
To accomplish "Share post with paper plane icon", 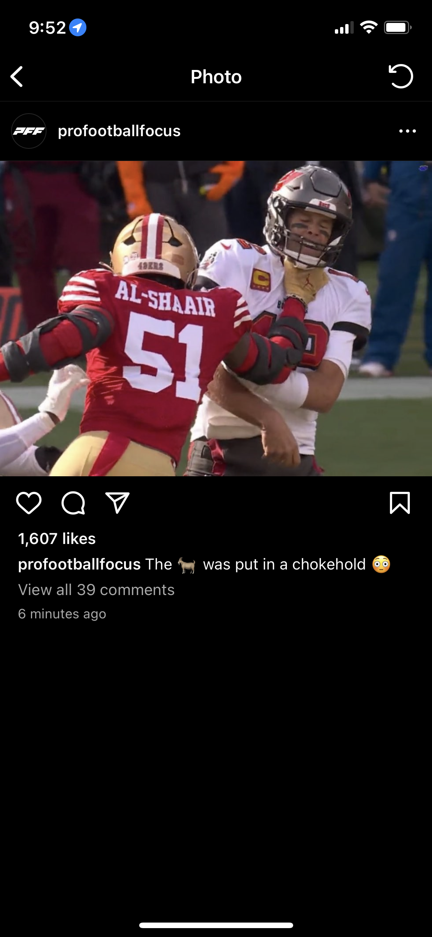I will (117, 503).
